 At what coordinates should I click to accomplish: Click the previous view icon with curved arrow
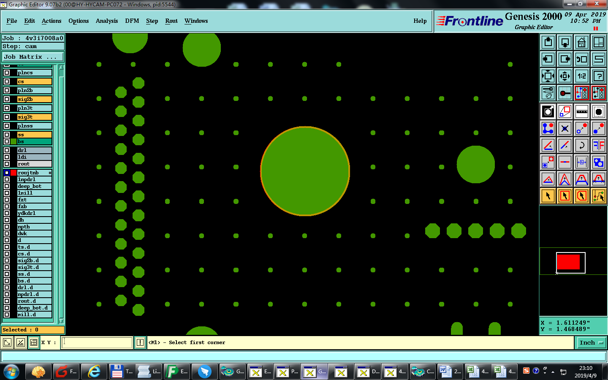tap(582, 59)
